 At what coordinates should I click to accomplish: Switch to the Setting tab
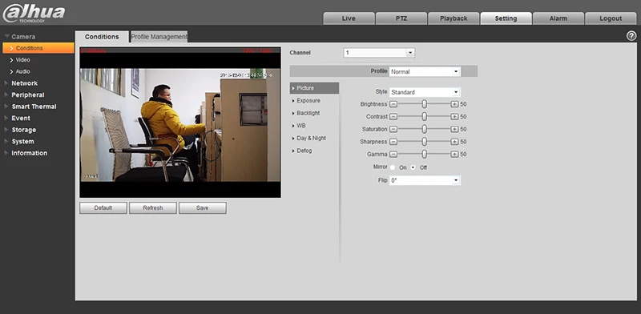(506, 18)
